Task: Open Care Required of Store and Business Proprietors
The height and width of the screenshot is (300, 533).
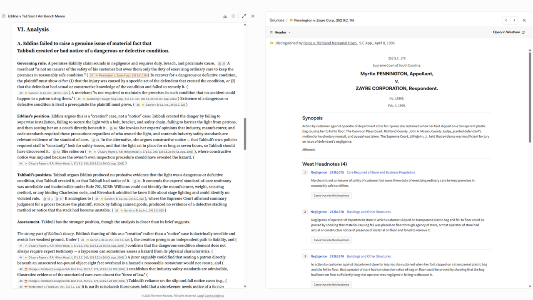Action: (381, 172)
